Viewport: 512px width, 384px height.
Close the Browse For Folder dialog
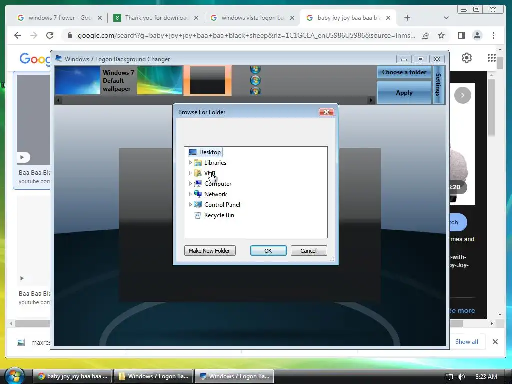326,112
